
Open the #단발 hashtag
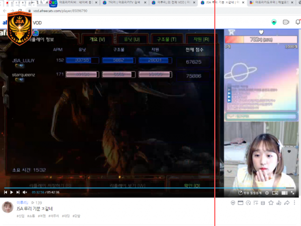coord(76,216)
